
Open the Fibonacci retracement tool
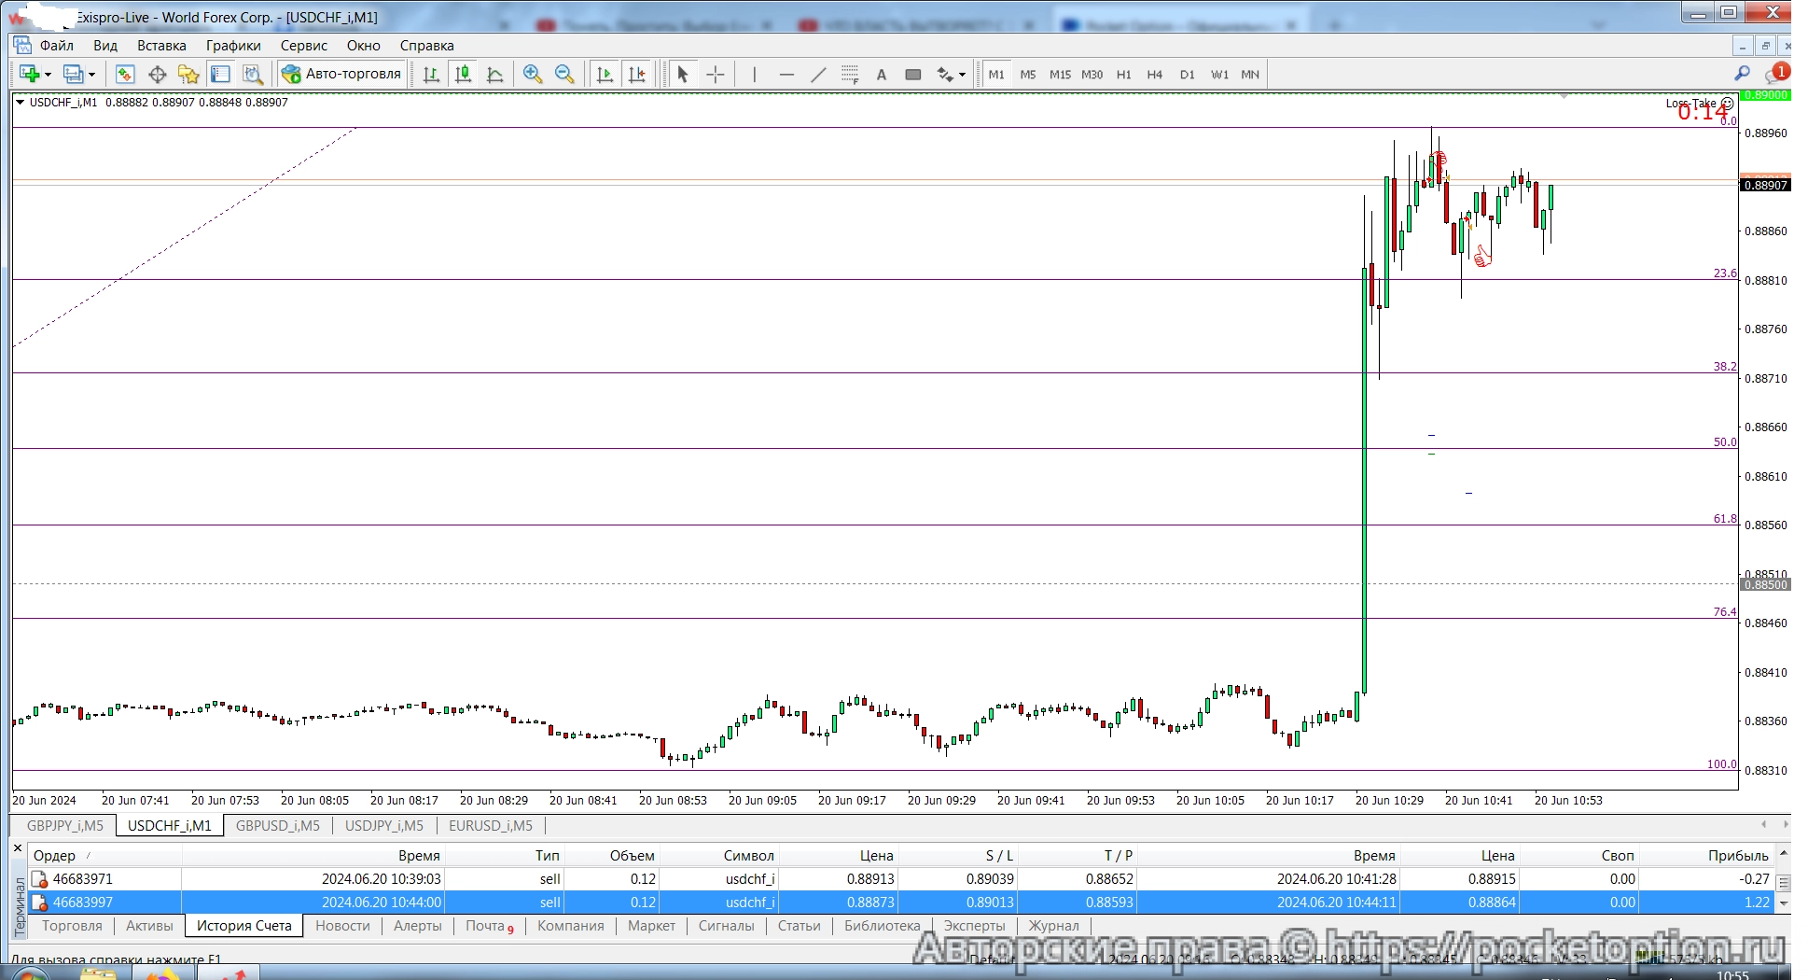(x=850, y=75)
